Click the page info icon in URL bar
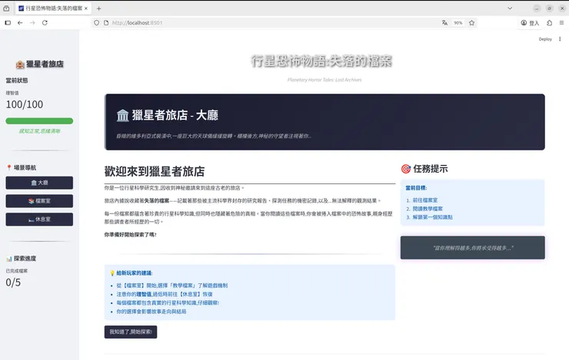The height and width of the screenshot is (360, 569). (x=106, y=23)
